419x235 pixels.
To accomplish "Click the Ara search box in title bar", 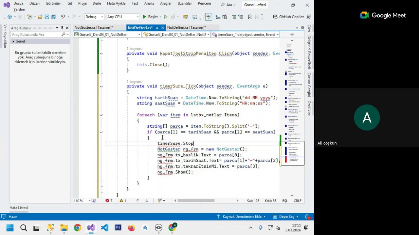I will point(228,5).
